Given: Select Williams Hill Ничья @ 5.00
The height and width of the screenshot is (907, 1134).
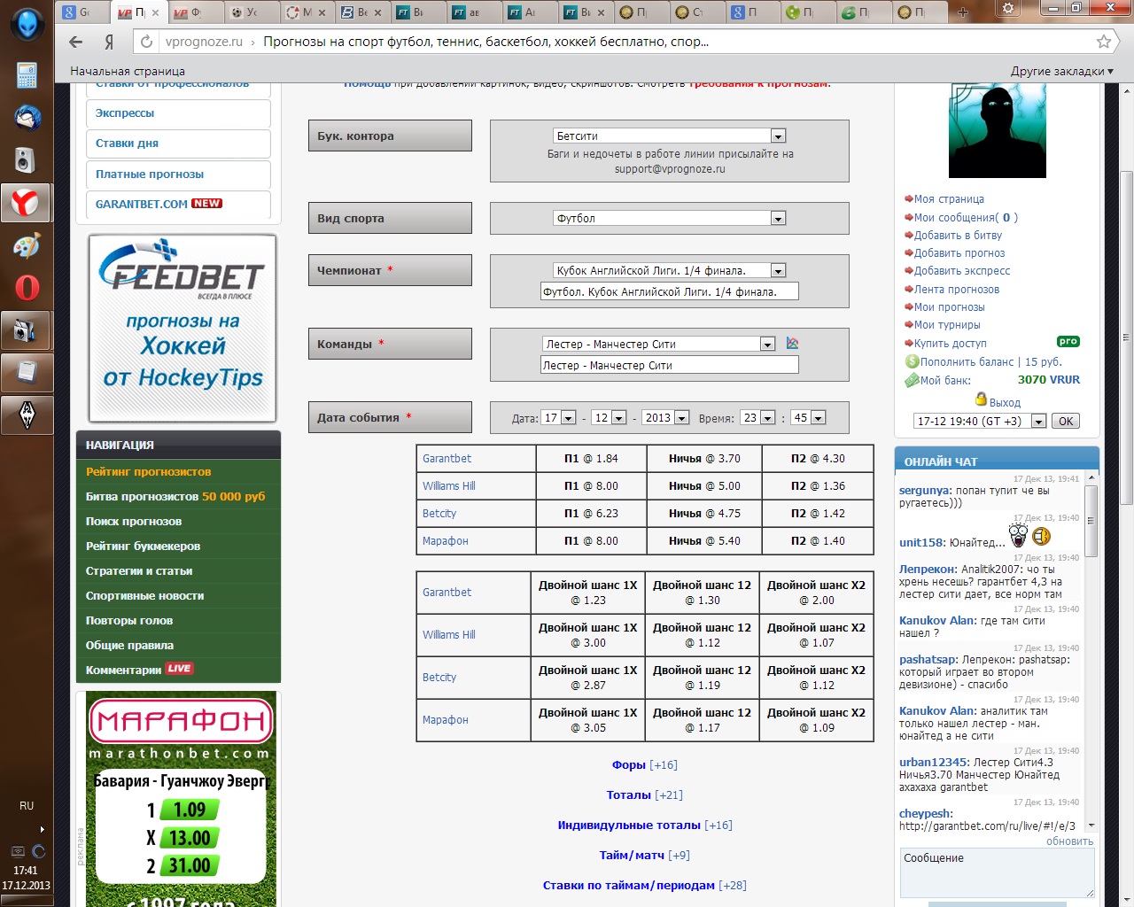Looking at the screenshot, I should click(704, 485).
